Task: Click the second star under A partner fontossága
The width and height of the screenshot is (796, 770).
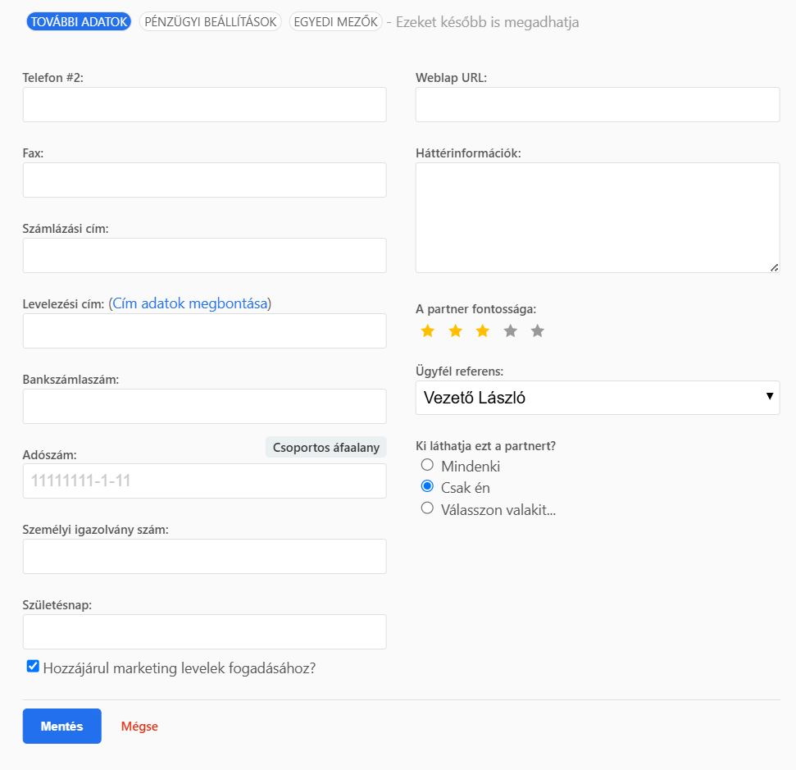Action: point(454,330)
